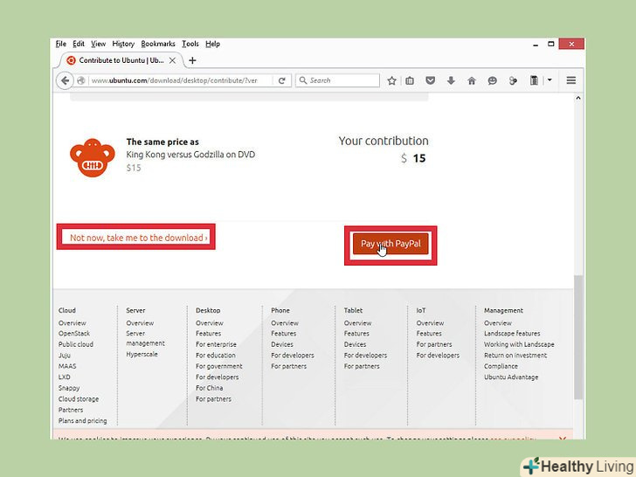Image resolution: width=636 pixels, height=477 pixels.
Task: Open Ubuntu Advantage footer link
Action: coord(511,377)
